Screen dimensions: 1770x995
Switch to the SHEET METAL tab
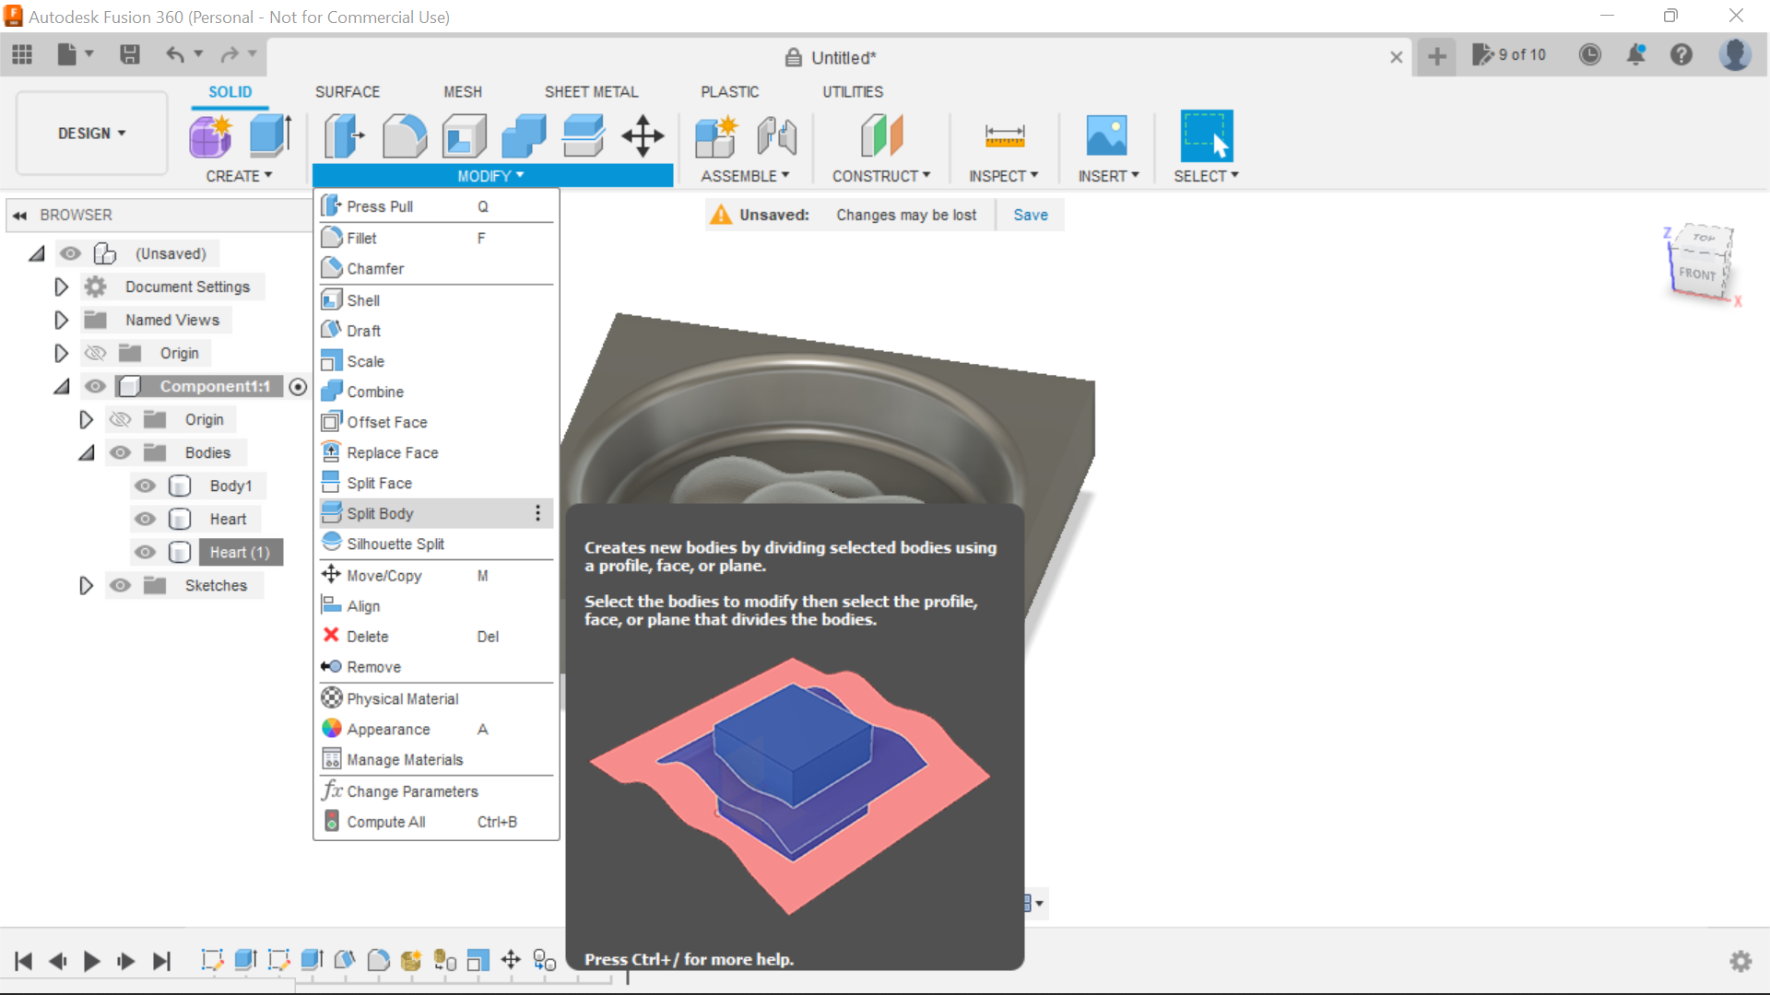(591, 91)
